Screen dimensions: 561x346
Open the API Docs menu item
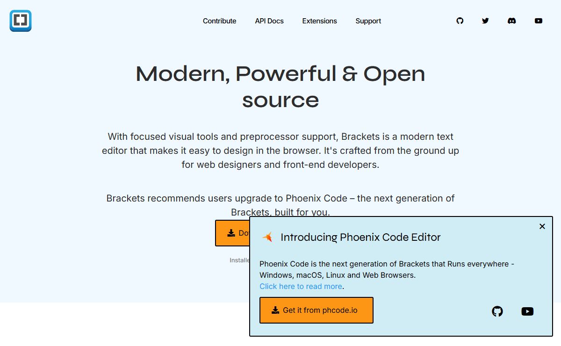tap(269, 21)
